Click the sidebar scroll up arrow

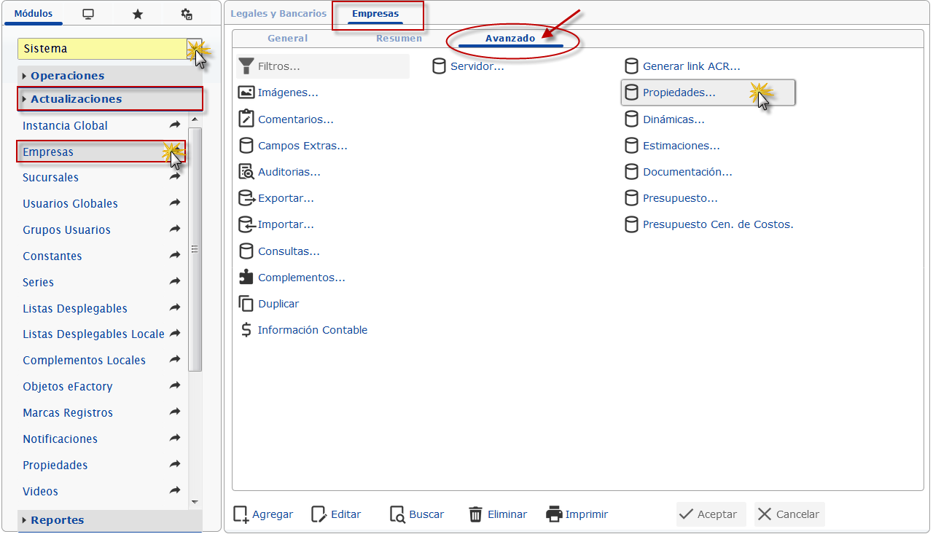[195, 119]
